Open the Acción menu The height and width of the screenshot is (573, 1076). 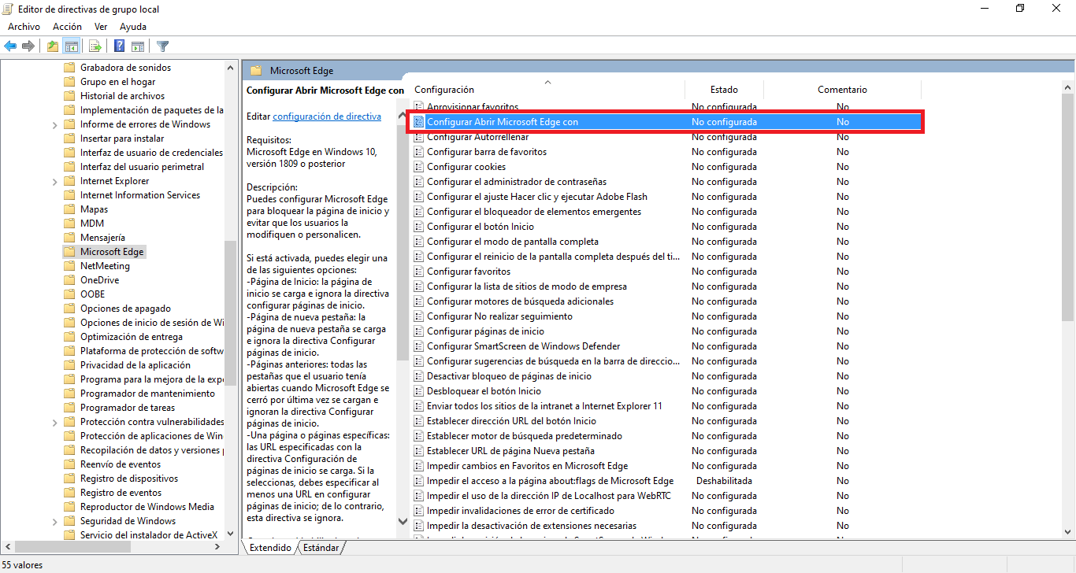(x=67, y=27)
